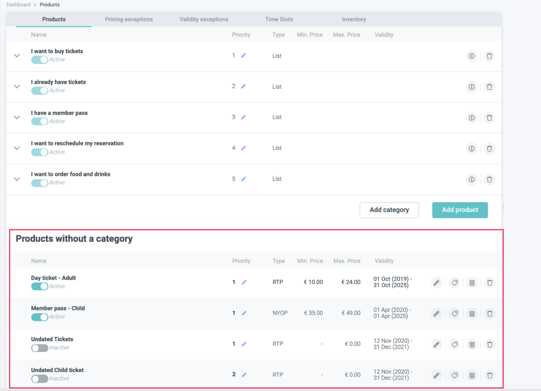Open calendar icon for Undated Tickets
This screenshot has width=541, height=391.
pos(472,345)
